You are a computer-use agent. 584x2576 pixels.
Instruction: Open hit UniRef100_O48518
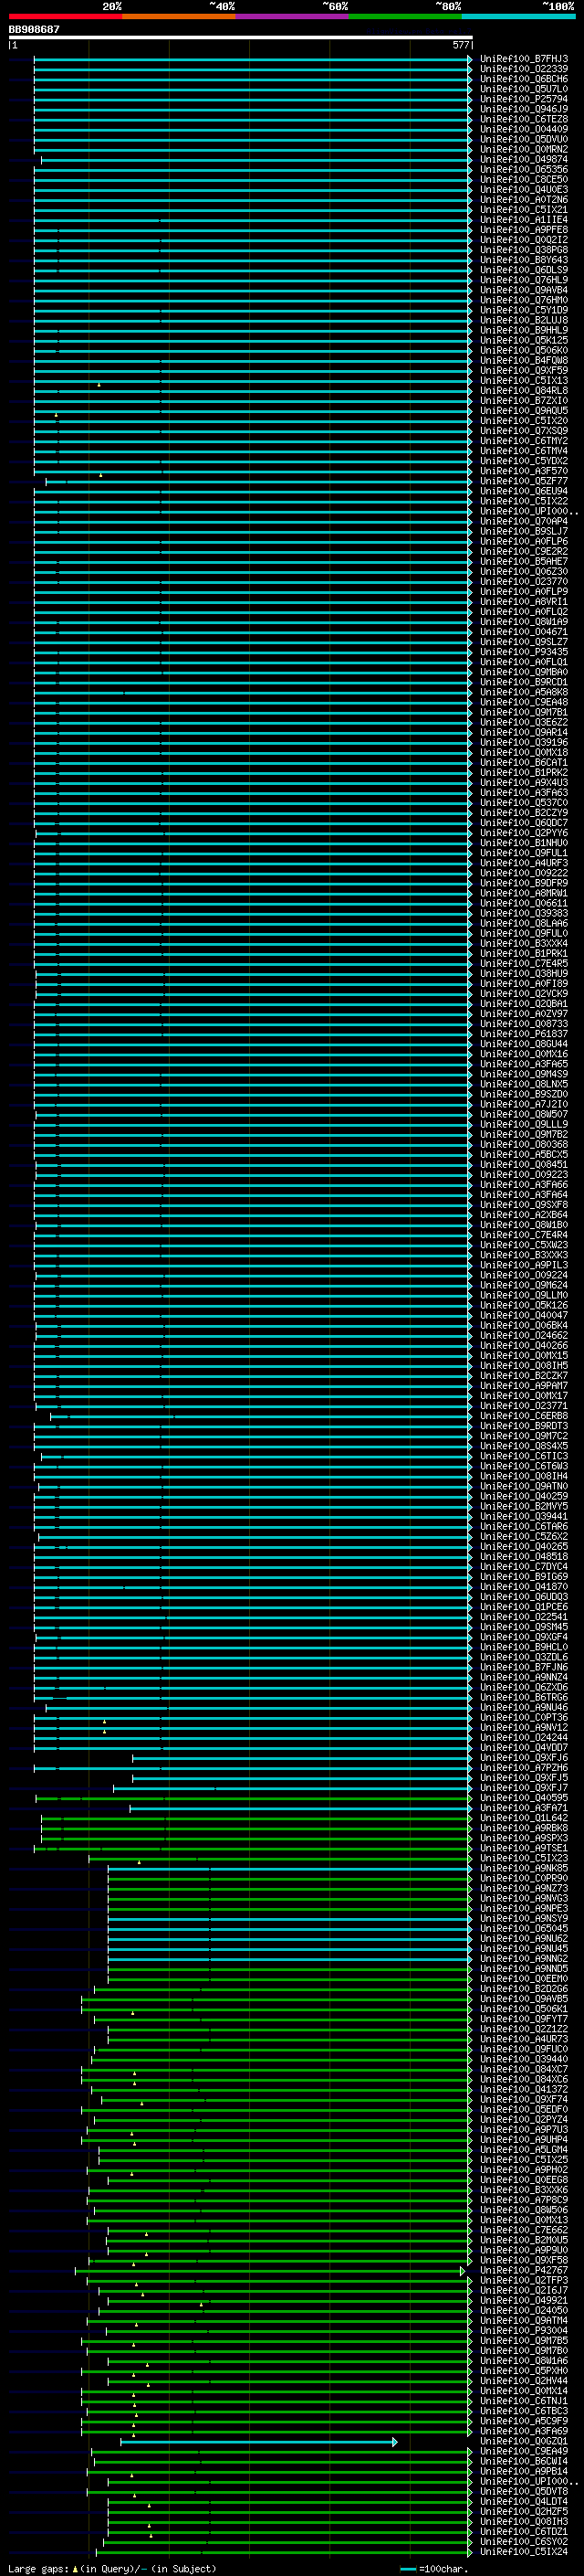(x=523, y=1556)
